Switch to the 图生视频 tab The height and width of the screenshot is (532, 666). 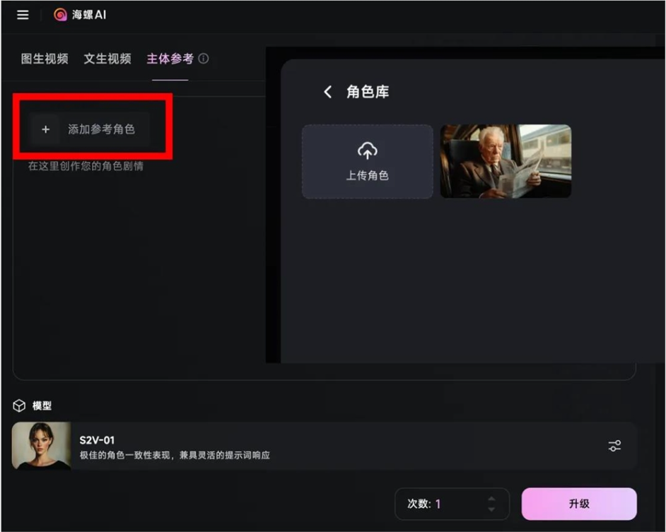click(x=45, y=59)
